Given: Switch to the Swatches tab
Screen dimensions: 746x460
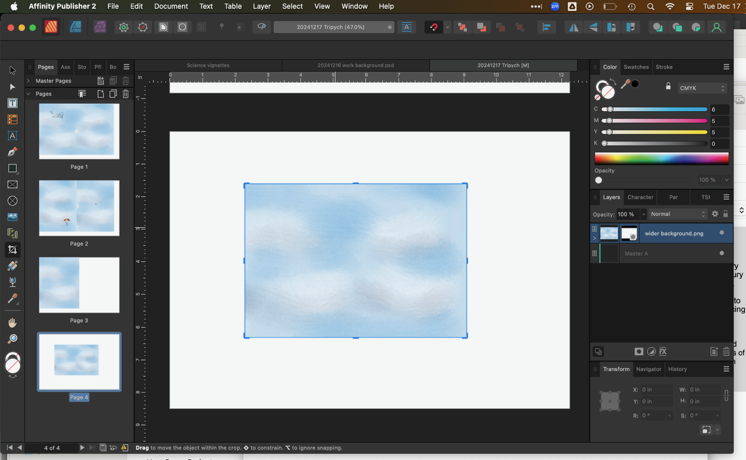Looking at the screenshot, I should (x=636, y=67).
